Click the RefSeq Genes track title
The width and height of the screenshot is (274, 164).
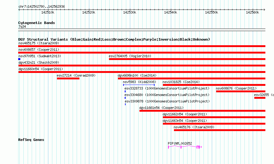coord(31,140)
